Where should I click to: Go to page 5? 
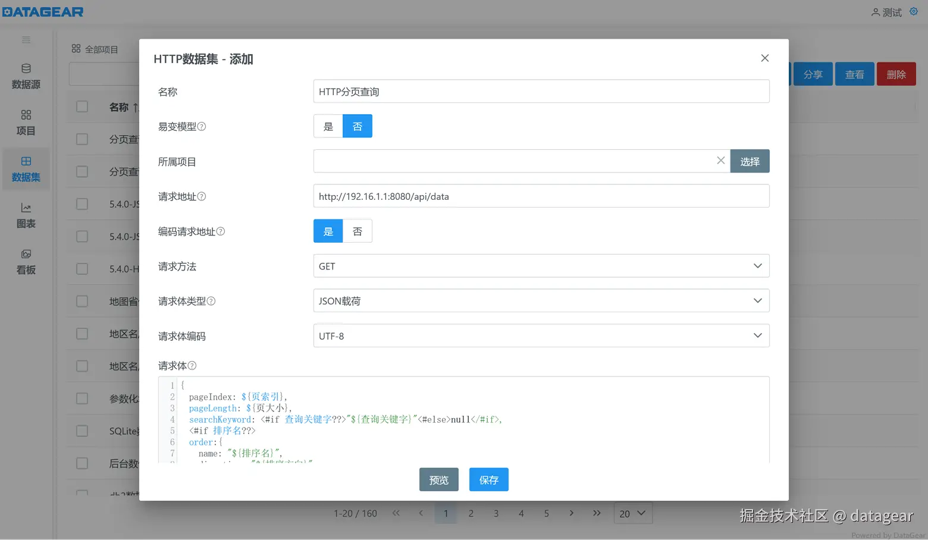tap(546, 513)
